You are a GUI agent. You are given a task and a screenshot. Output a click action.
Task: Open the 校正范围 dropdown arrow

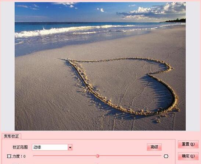click(x=70, y=147)
